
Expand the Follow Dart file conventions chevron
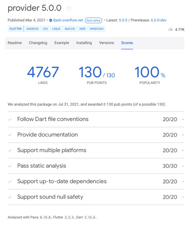coord(183,119)
